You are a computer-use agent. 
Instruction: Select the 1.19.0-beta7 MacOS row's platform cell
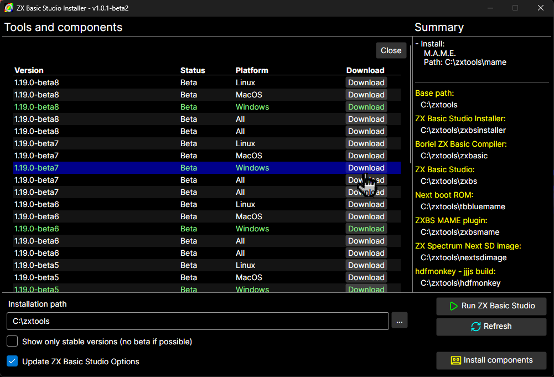coord(249,156)
